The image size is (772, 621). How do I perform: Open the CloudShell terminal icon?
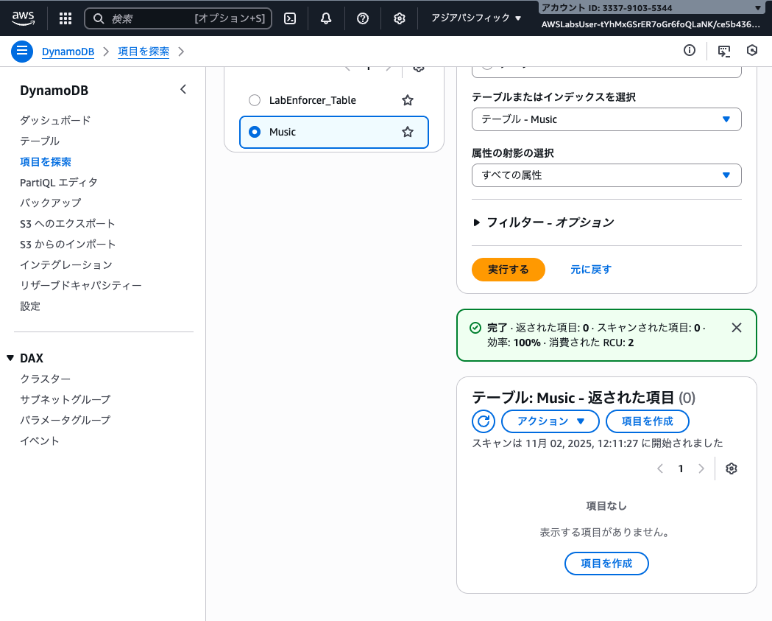coord(290,18)
